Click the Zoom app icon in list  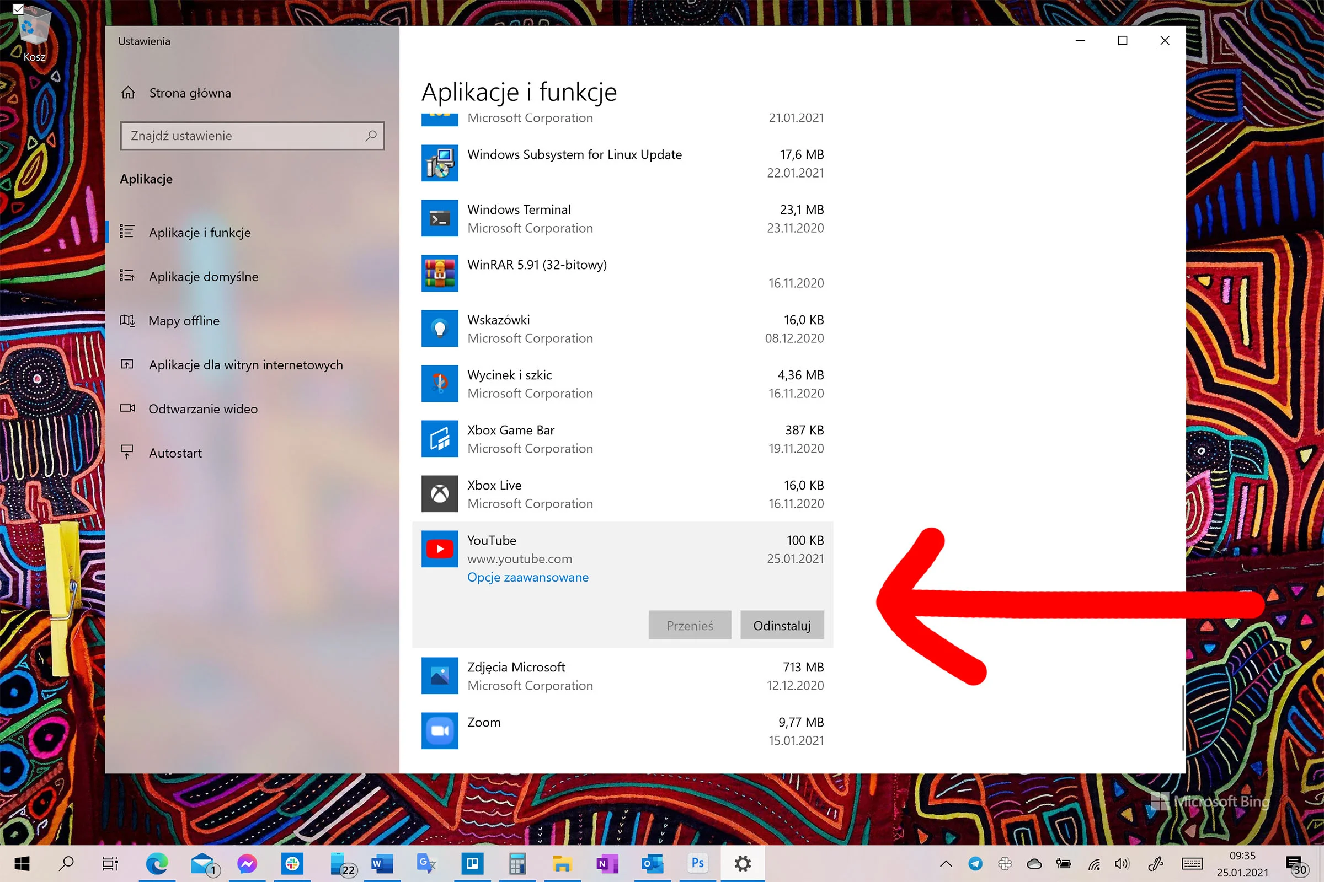tap(440, 731)
